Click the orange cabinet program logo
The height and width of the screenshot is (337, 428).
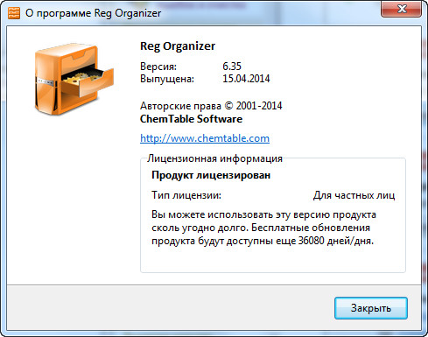74,79
